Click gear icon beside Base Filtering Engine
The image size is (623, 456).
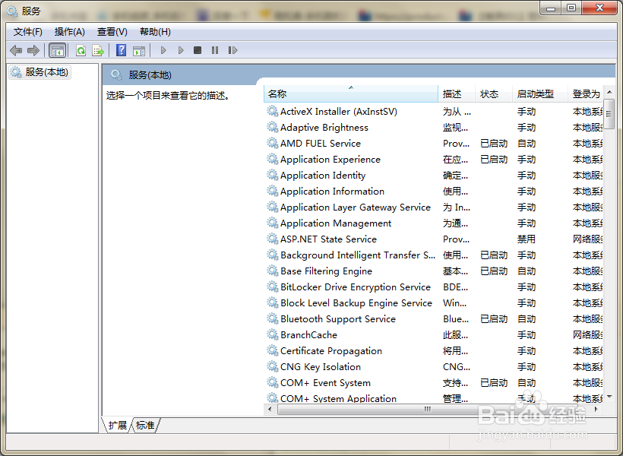coord(272,271)
